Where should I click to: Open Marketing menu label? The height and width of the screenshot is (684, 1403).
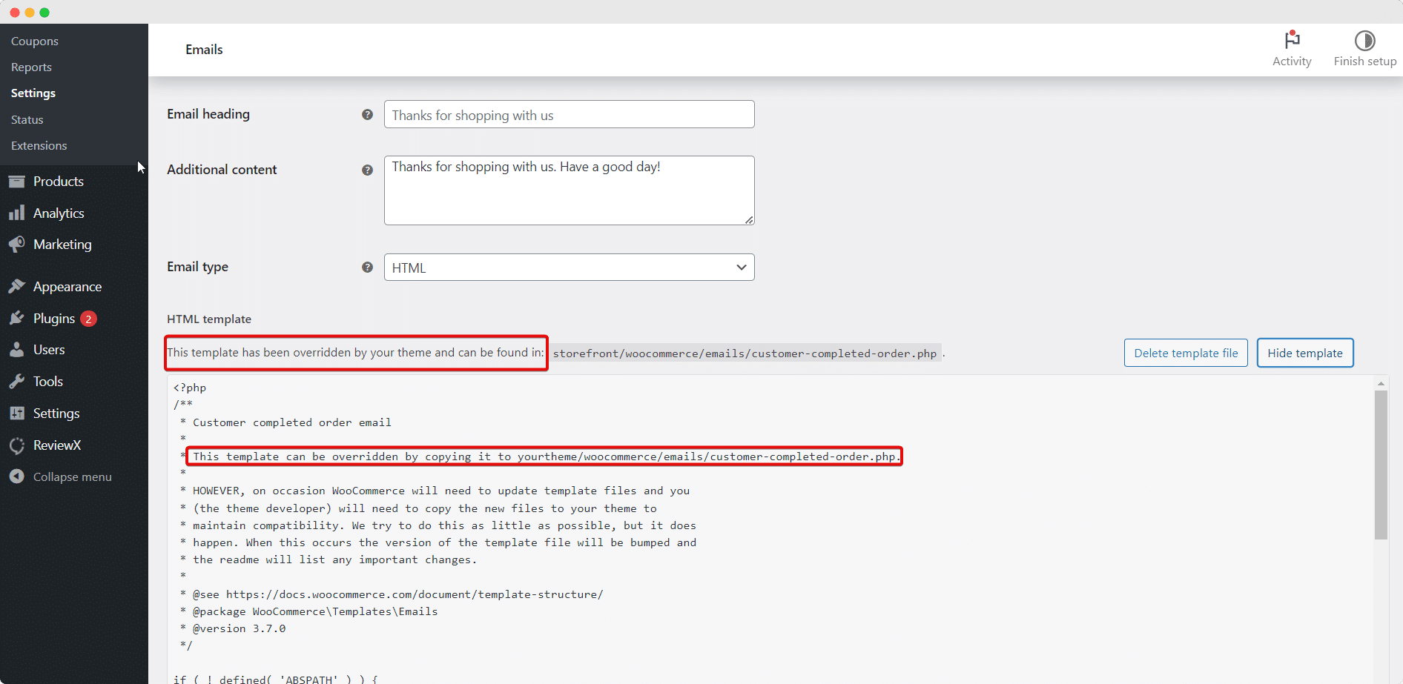click(x=62, y=245)
